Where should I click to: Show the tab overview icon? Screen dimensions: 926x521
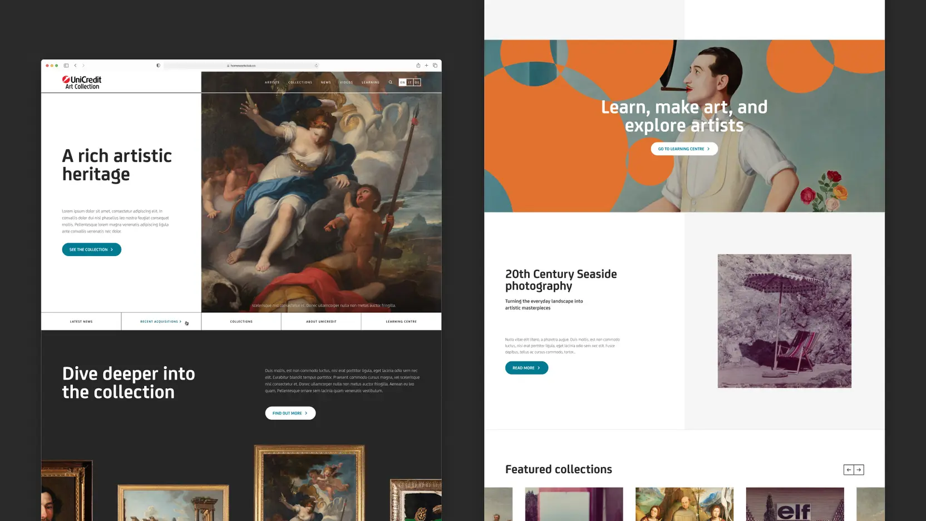[x=435, y=66]
